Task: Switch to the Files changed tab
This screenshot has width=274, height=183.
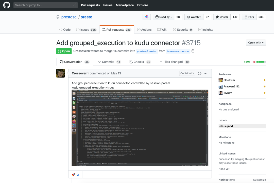Action: pyautogui.click(x=174, y=62)
